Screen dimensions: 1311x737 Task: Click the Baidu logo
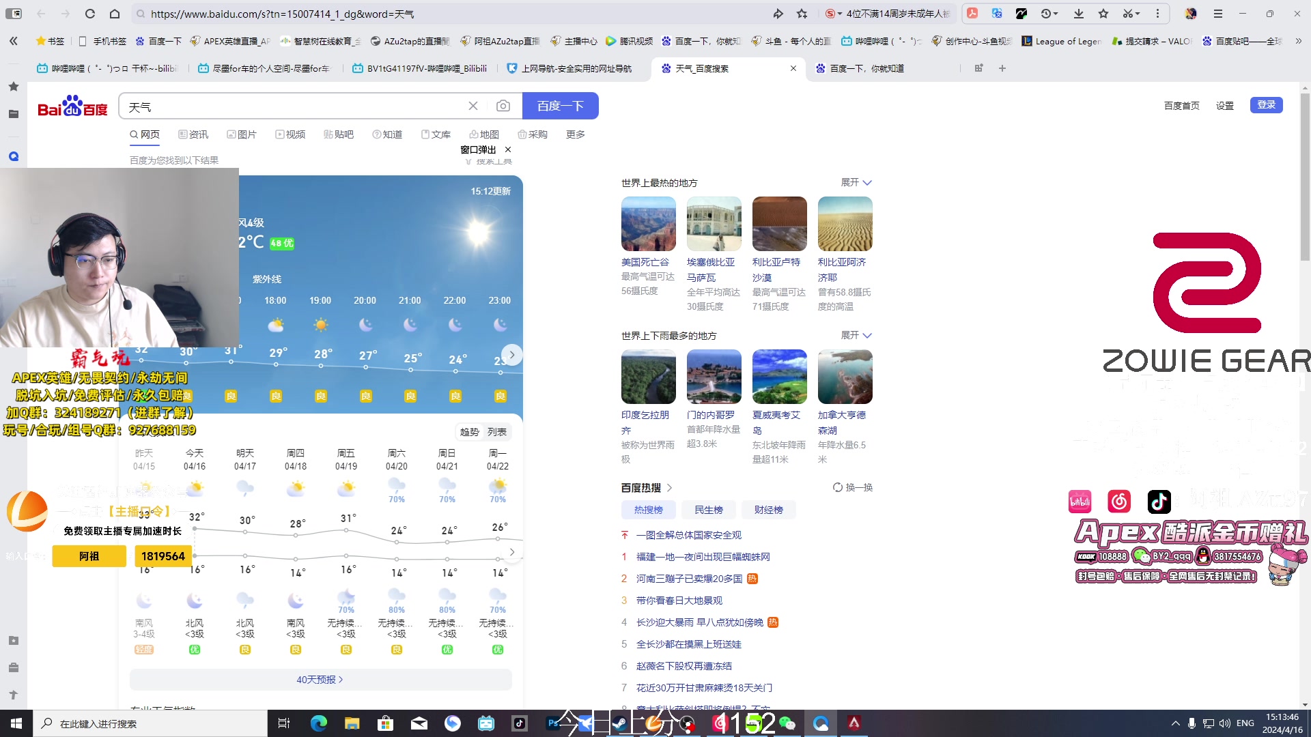[72, 106]
